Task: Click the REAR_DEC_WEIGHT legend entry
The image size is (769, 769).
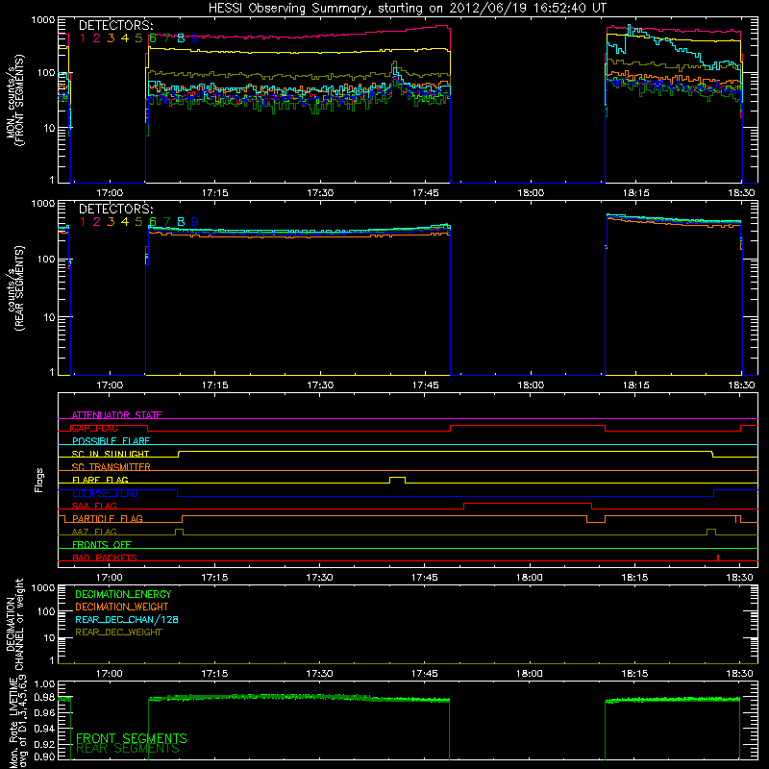Action: [118, 633]
